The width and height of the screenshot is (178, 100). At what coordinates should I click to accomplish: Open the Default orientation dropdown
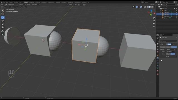coord(22,5)
